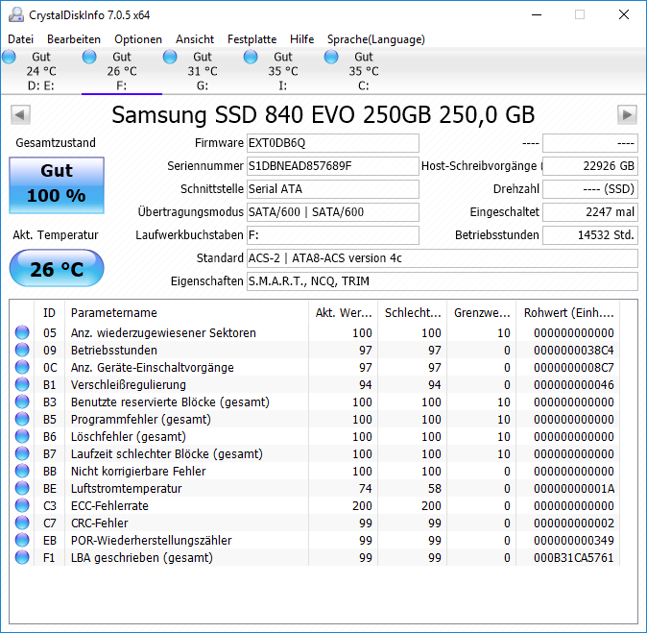Viewport: 647px width, 633px height.
Task: Open the Datei menu
Action: tap(20, 39)
